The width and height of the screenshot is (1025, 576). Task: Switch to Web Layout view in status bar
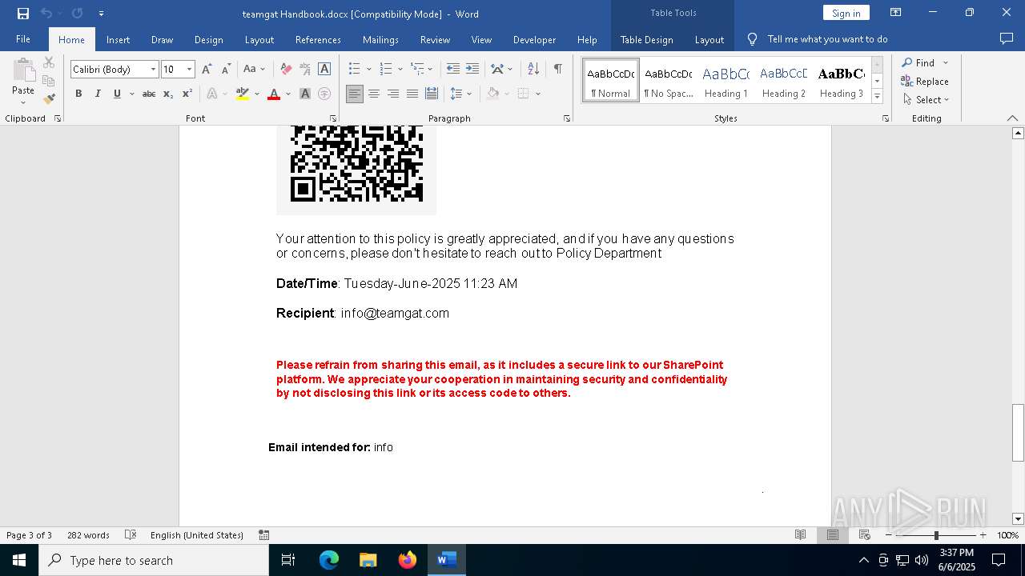(864, 535)
